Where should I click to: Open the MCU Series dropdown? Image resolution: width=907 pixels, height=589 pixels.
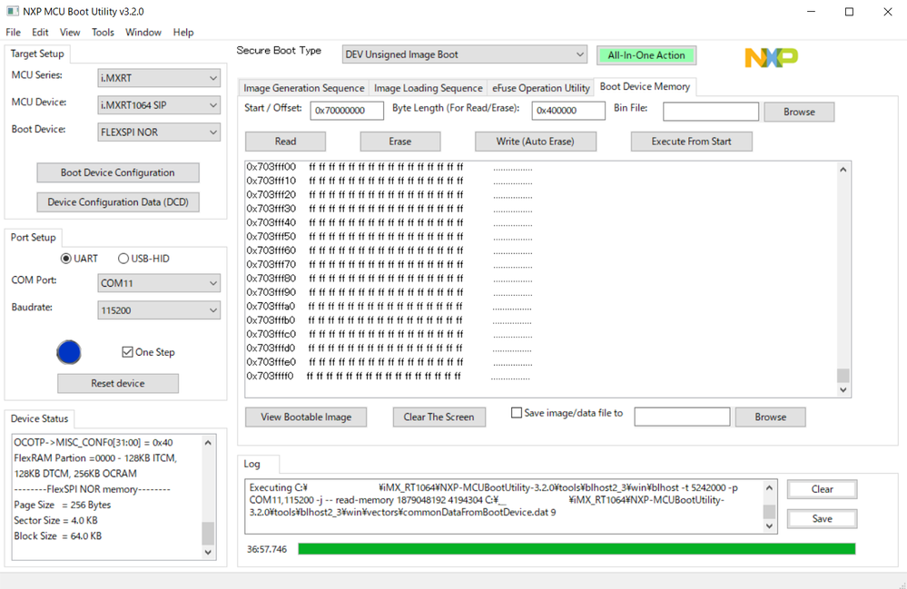[159, 77]
